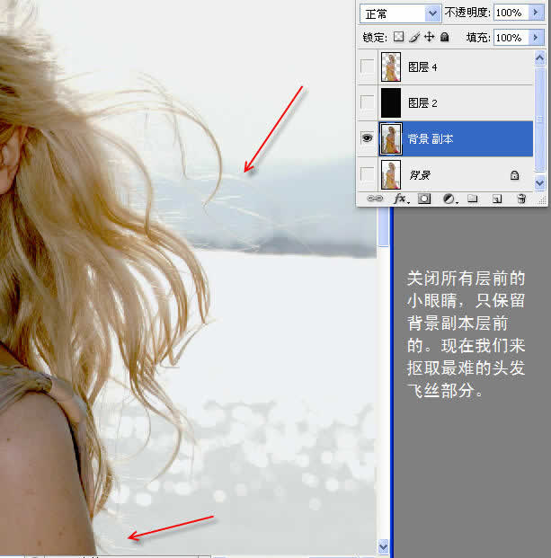Select the 背景 layer name
551x558 pixels.
tap(420, 175)
